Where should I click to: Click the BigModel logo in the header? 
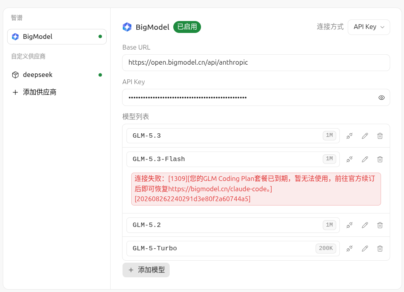tap(127, 27)
